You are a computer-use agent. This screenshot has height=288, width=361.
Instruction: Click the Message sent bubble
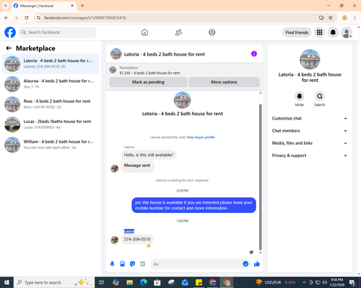click(137, 166)
